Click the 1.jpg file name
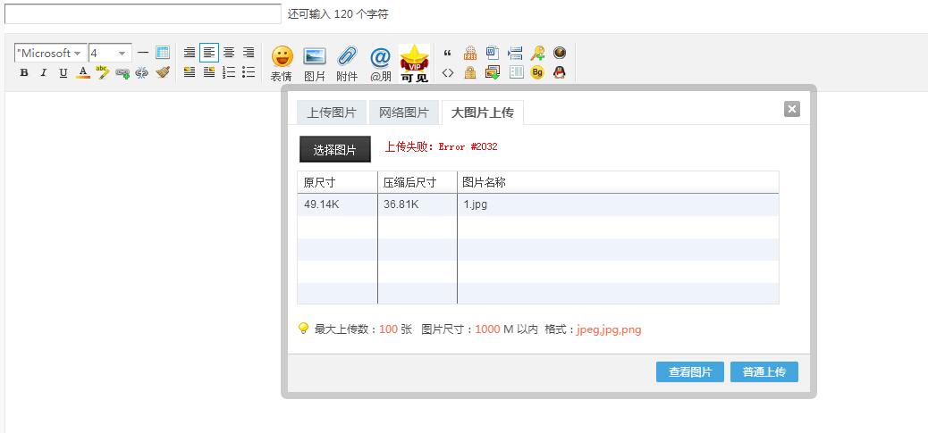 tap(476, 204)
